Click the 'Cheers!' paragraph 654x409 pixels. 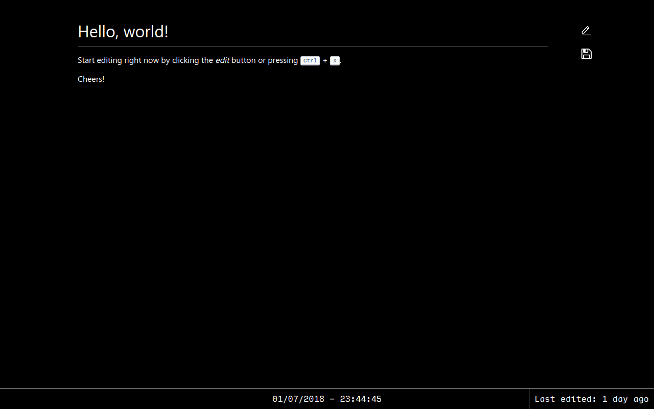91,79
